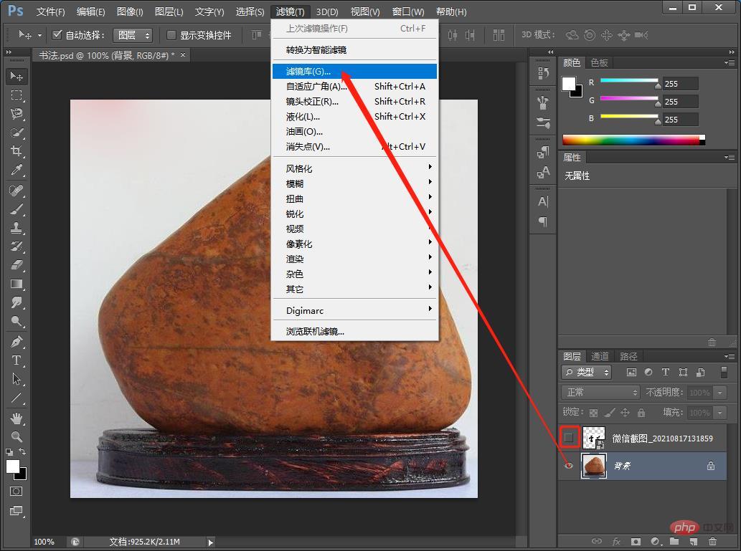Select the Rectangular Marquee tool
The width and height of the screenshot is (741, 551).
[16, 95]
